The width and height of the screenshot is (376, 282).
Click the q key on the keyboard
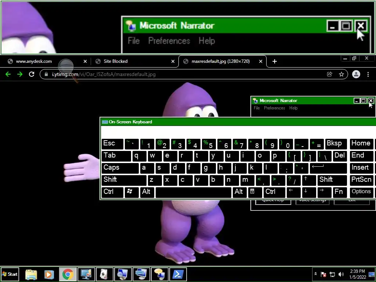(x=139, y=156)
